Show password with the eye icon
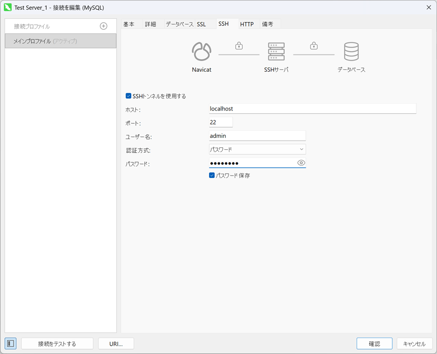This screenshot has height=354, width=437. [x=301, y=163]
